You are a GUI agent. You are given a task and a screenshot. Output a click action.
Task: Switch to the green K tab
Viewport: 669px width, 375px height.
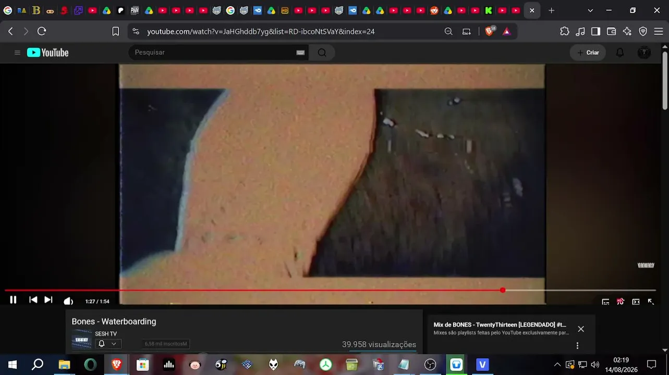(x=489, y=10)
